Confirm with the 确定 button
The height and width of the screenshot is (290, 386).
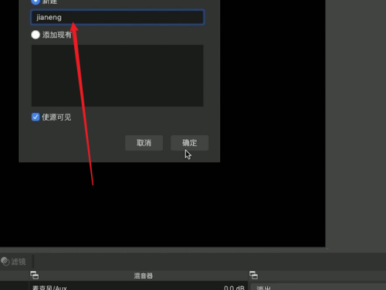(189, 143)
